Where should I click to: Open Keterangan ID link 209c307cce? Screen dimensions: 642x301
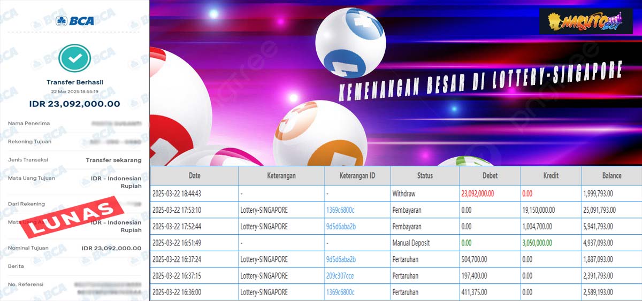click(x=340, y=276)
